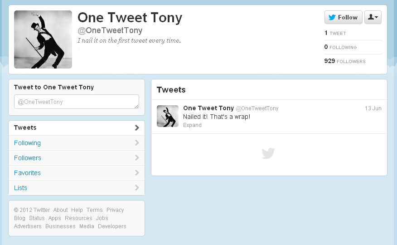Open the Blog footer link
The height and width of the screenshot is (245, 397).
[x=19, y=218]
